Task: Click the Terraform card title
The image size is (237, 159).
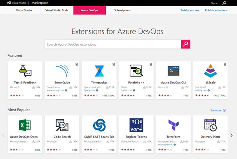Action: coord(174,137)
